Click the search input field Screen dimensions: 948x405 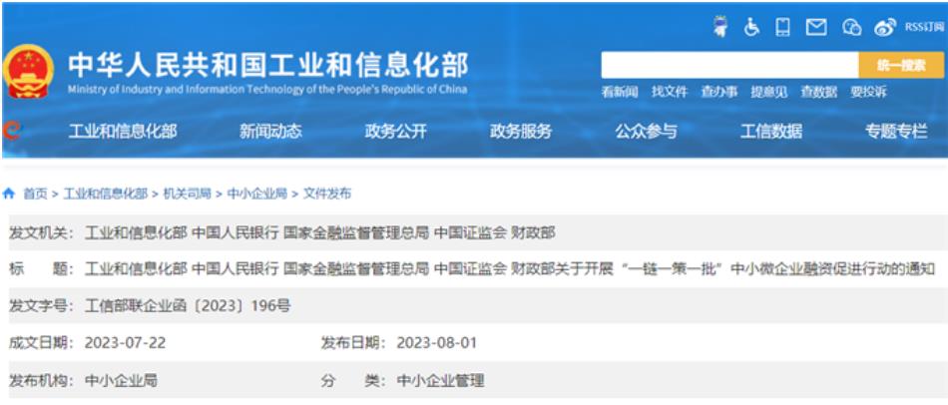(729, 65)
